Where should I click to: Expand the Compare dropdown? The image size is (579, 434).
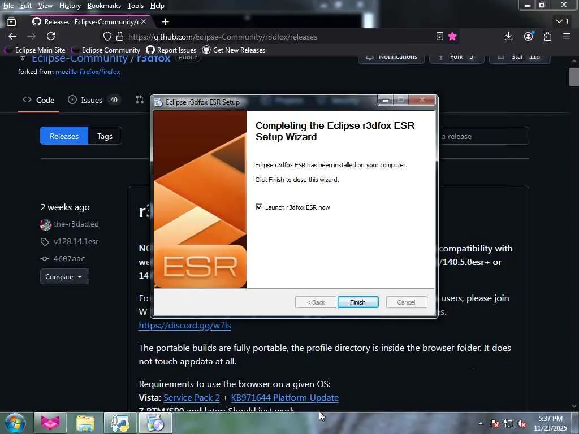tap(64, 276)
